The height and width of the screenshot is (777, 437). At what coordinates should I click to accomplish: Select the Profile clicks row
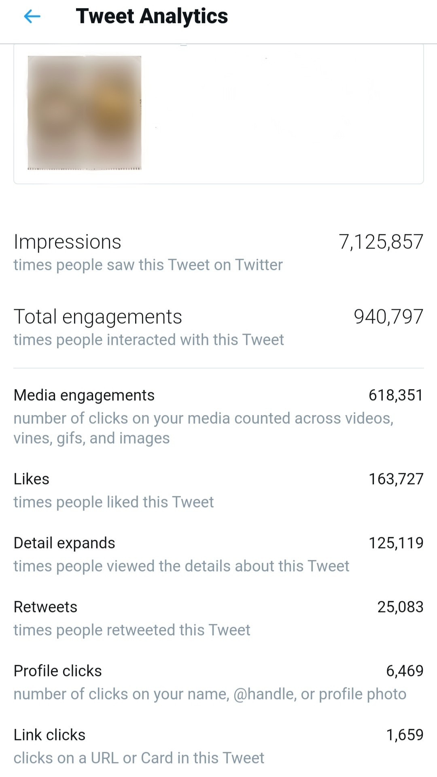(x=58, y=671)
